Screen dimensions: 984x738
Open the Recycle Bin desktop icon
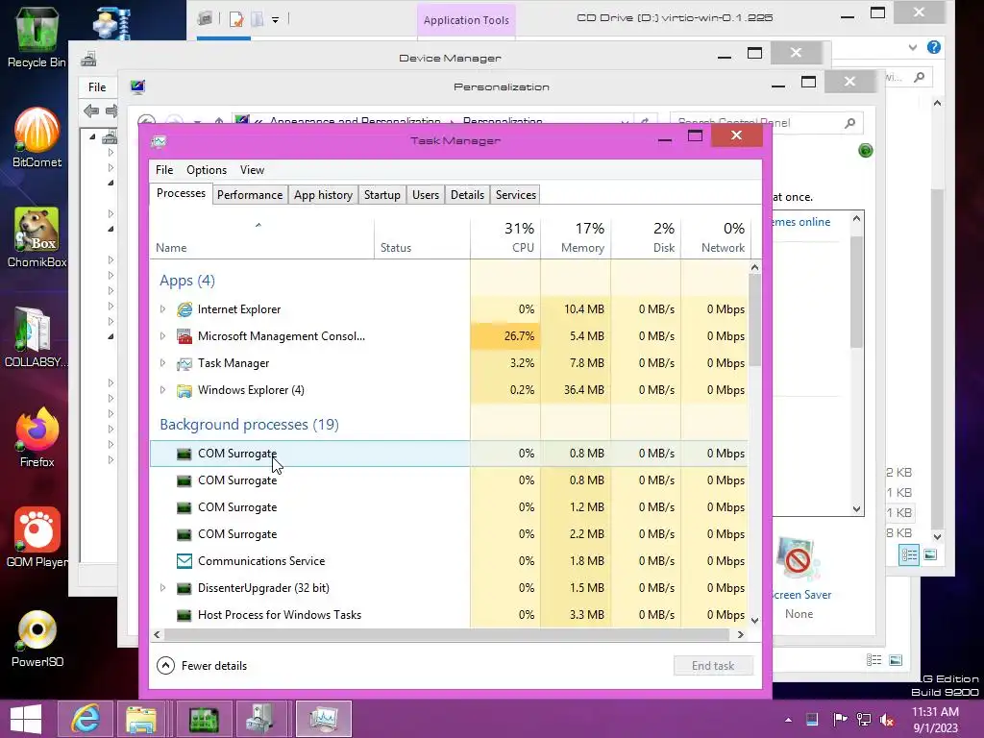37,37
